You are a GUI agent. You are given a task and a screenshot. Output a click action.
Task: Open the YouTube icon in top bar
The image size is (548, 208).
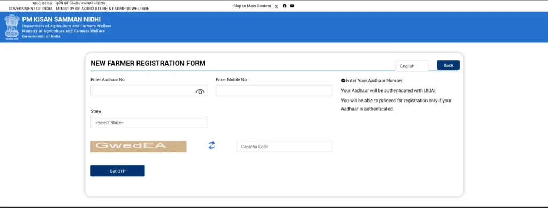click(x=292, y=6)
